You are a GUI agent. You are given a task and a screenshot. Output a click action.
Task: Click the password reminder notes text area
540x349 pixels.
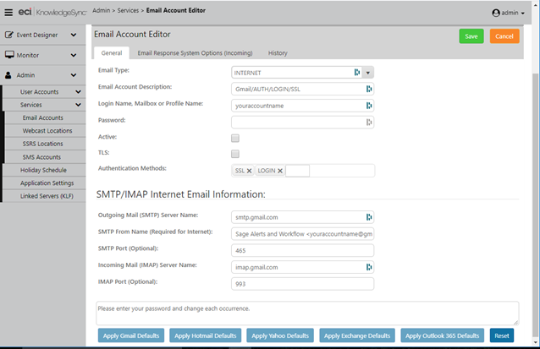pyautogui.click(x=307, y=314)
